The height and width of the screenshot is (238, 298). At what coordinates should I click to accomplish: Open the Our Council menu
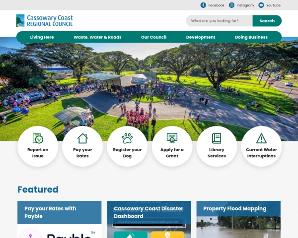coord(154,37)
